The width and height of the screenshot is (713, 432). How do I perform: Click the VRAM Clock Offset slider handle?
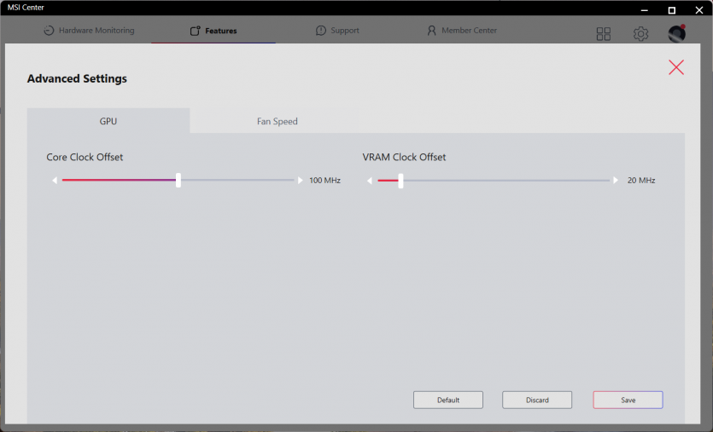pyautogui.click(x=400, y=181)
